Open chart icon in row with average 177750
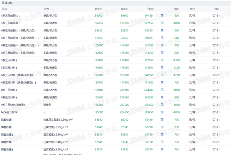Viewport: 231px width, 155px height. pyautogui.click(x=162, y=60)
